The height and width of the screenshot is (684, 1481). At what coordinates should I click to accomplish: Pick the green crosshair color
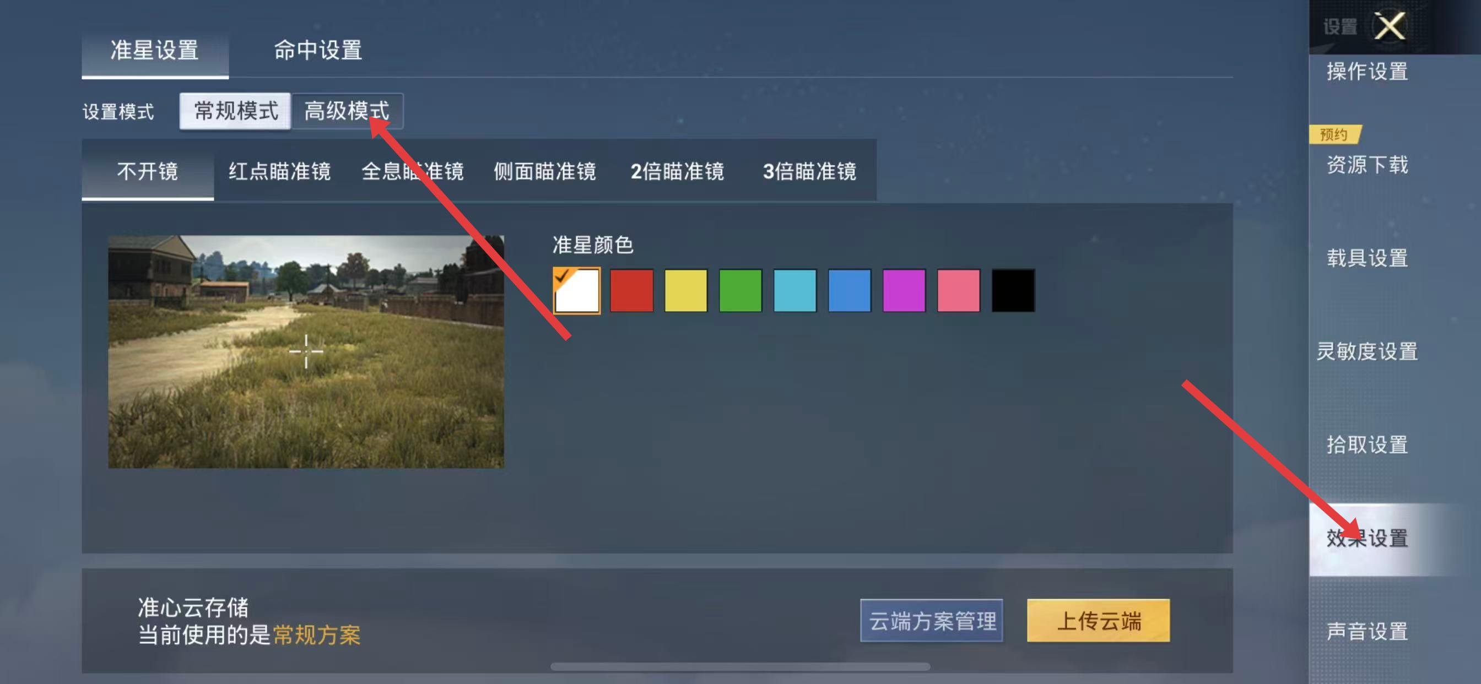point(740,290)
